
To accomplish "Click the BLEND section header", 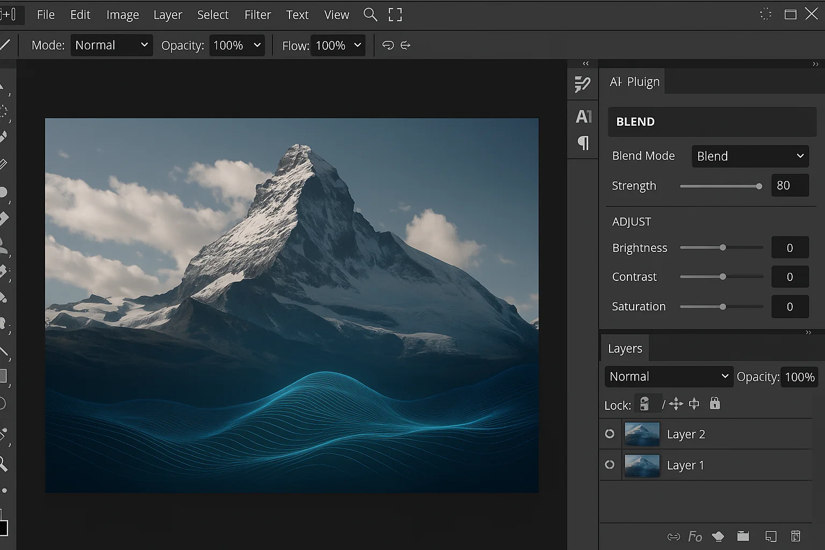I will 712,122.
